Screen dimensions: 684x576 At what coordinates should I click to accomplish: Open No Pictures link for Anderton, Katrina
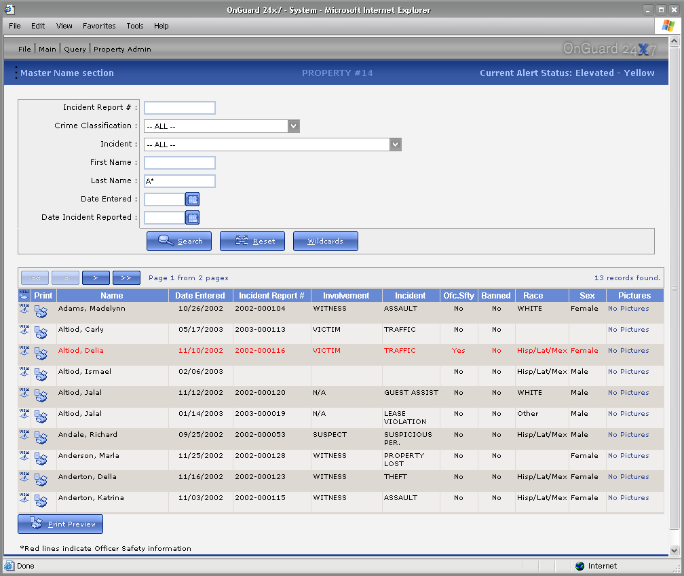pyautogui.click(x=628, y=497)
